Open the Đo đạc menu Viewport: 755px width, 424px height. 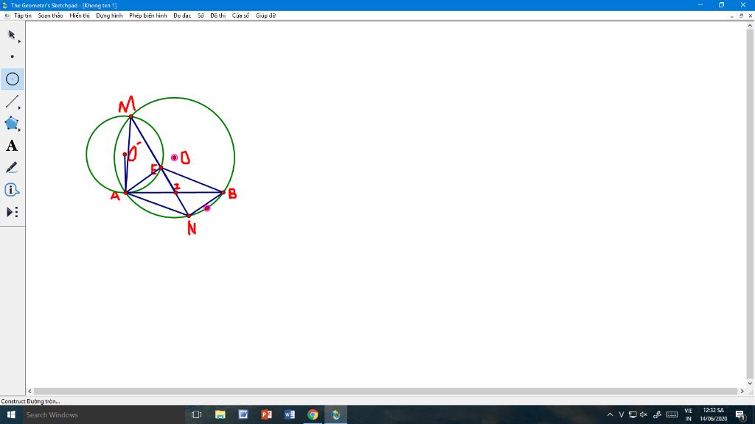(182, 16)
